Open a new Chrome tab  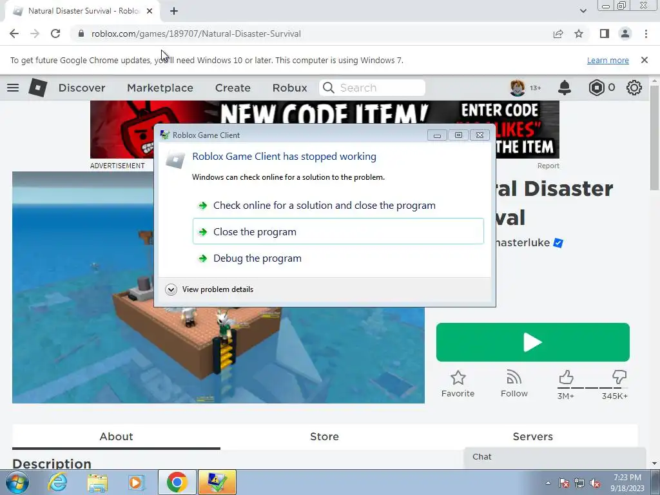pos(174,11)
